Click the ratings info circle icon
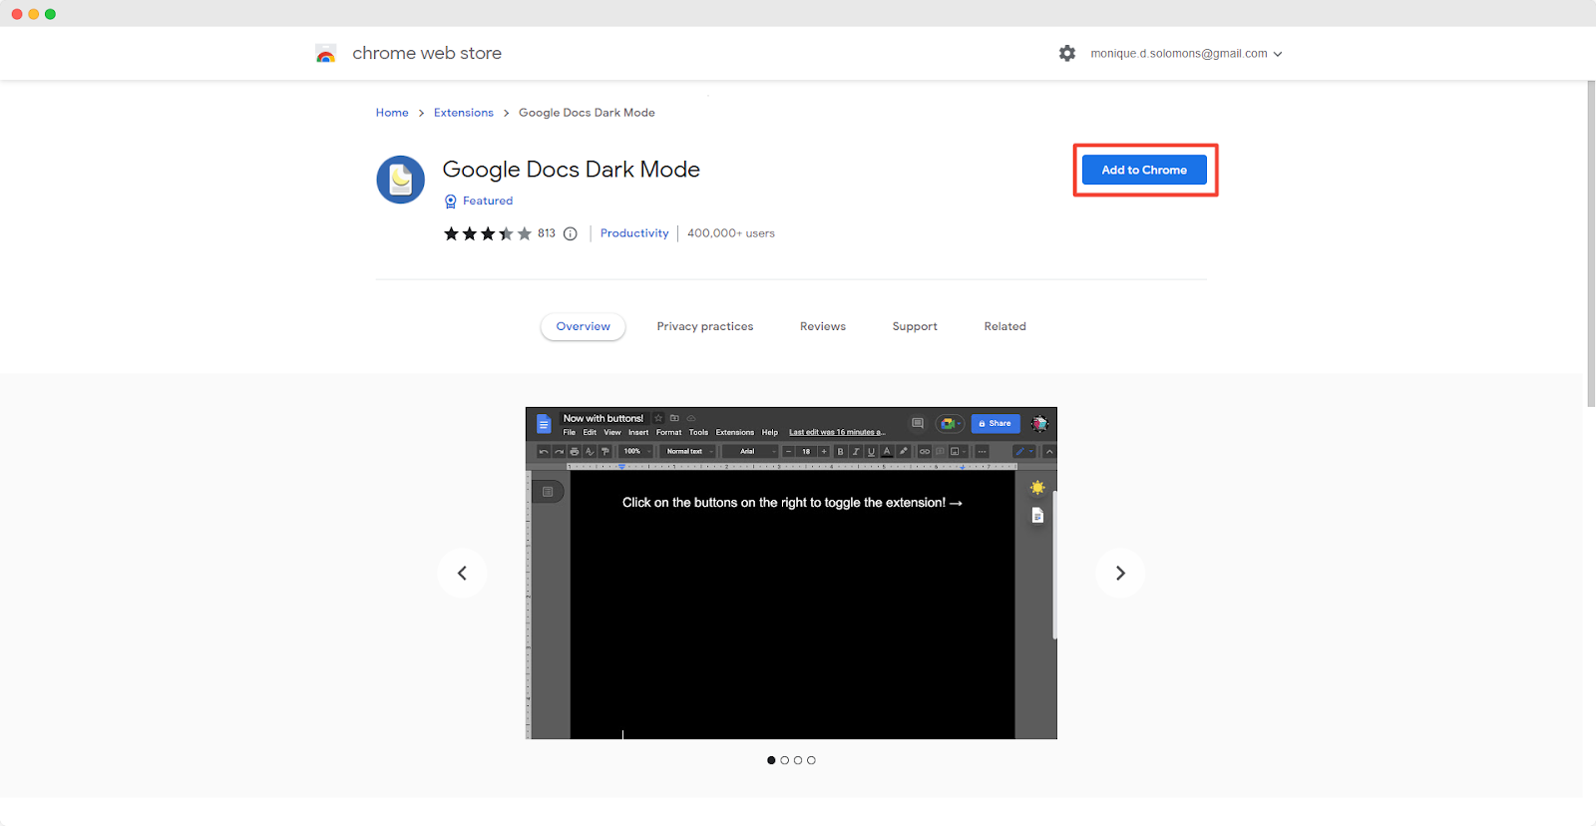 571,234
